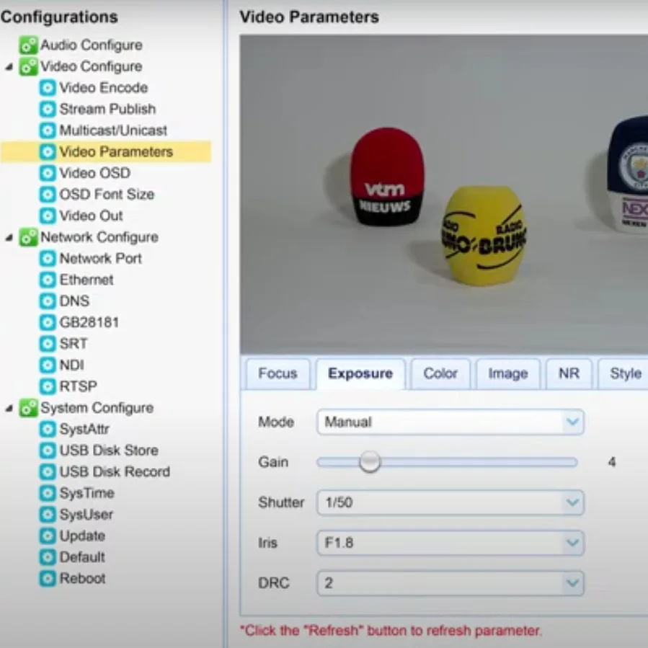The image size is (648, 648).
Task: Switch to the Color tab
Action: [440, 373]
